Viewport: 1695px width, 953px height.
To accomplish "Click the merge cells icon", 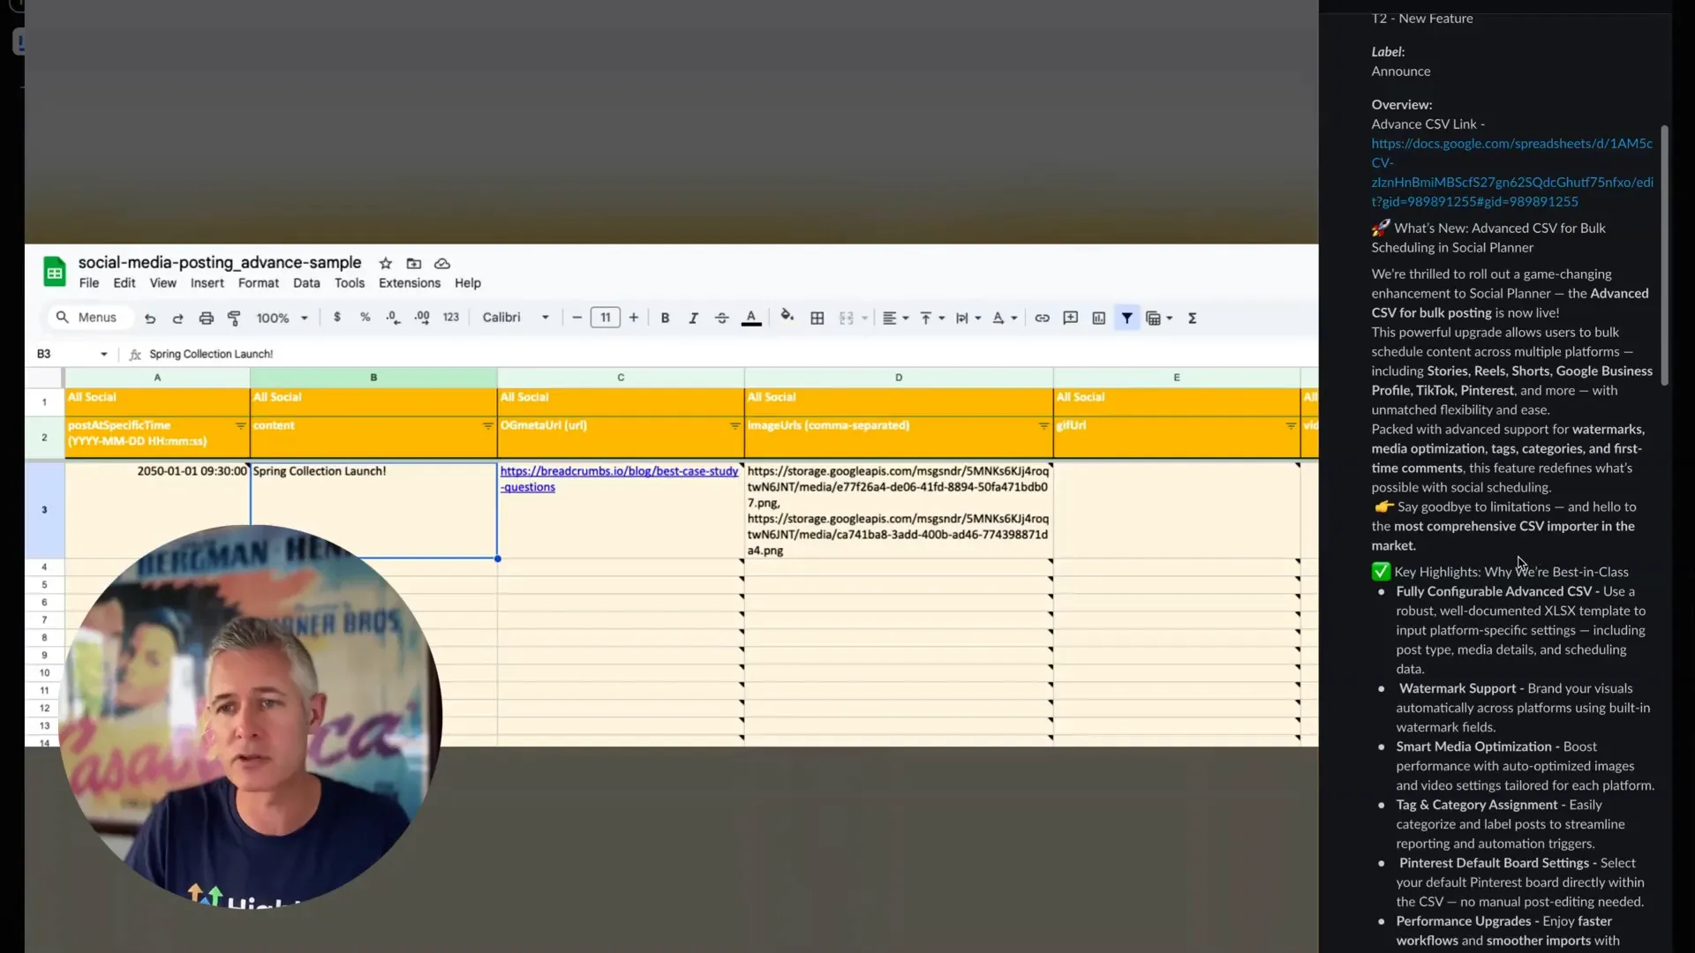I will click(846, 318).
